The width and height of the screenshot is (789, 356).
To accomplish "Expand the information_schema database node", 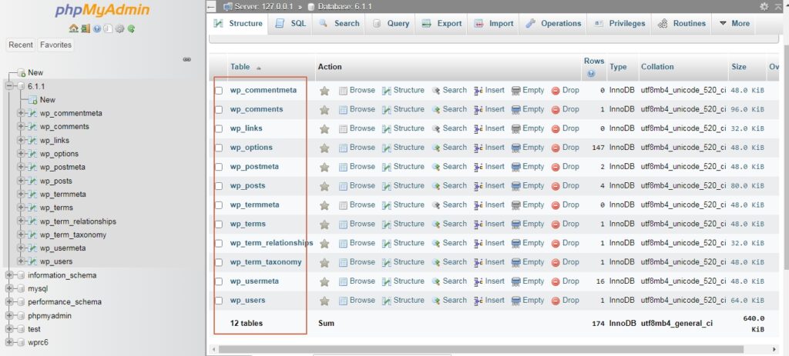I will pyautogui.click(x=9, y=275).
